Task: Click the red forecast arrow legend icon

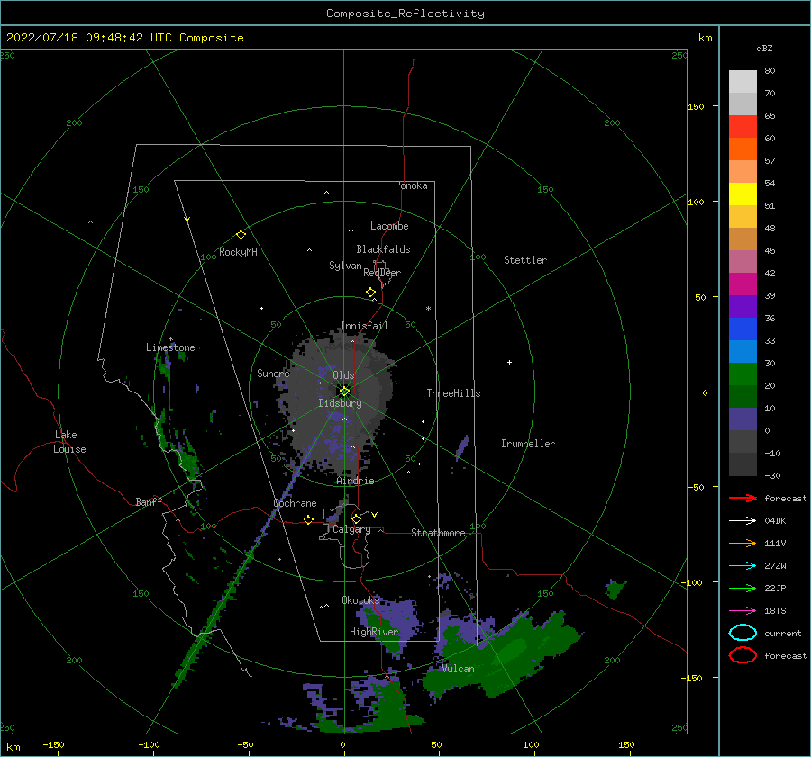Action: (x=743, y=498)
